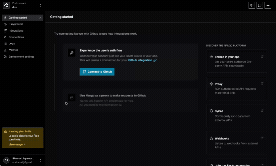Image resolution: width=276 pixels, height=166 pixels.
Task: Click the Webhooks icon
Action: [x=211, y=138]
